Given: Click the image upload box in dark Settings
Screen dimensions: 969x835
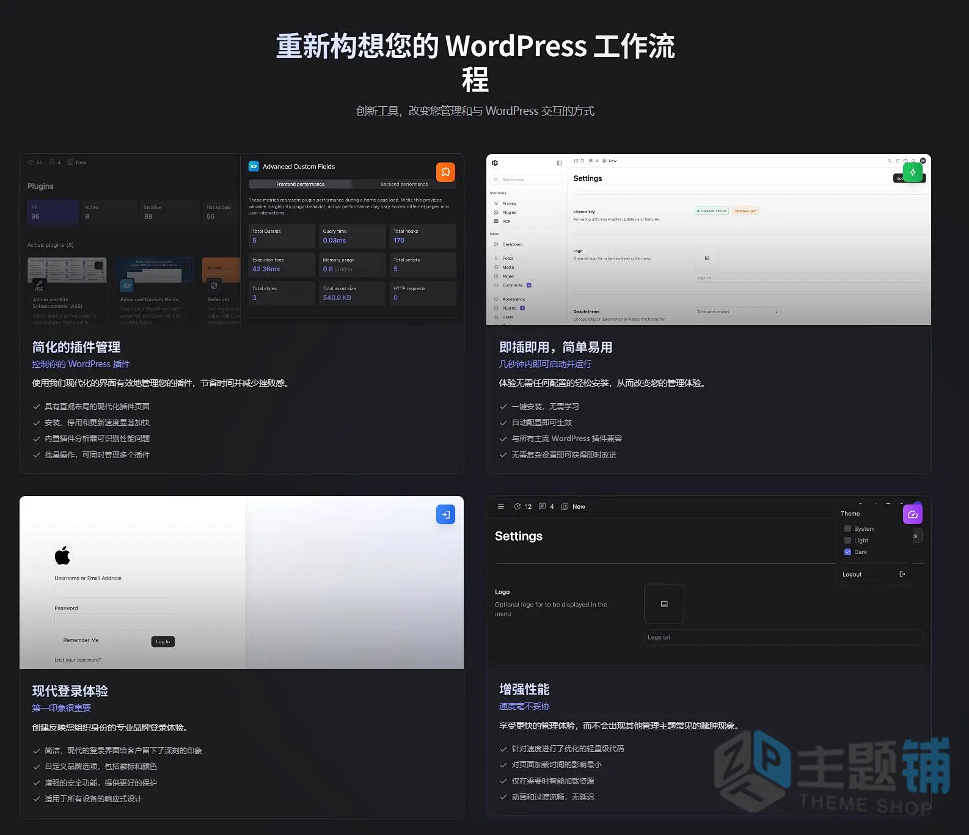Looking at the screenshot, I should tap(664, 604).
